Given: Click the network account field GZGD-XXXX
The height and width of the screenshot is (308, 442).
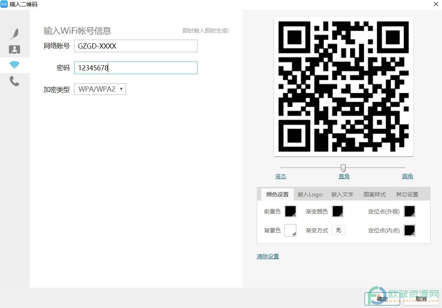Looking at the screenshot, I should 136,46.
